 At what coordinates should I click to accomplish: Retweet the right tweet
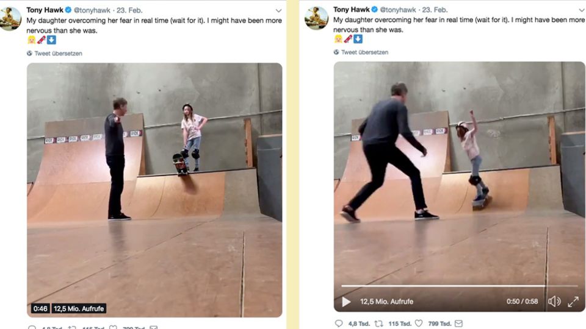(x=378, y=324)
